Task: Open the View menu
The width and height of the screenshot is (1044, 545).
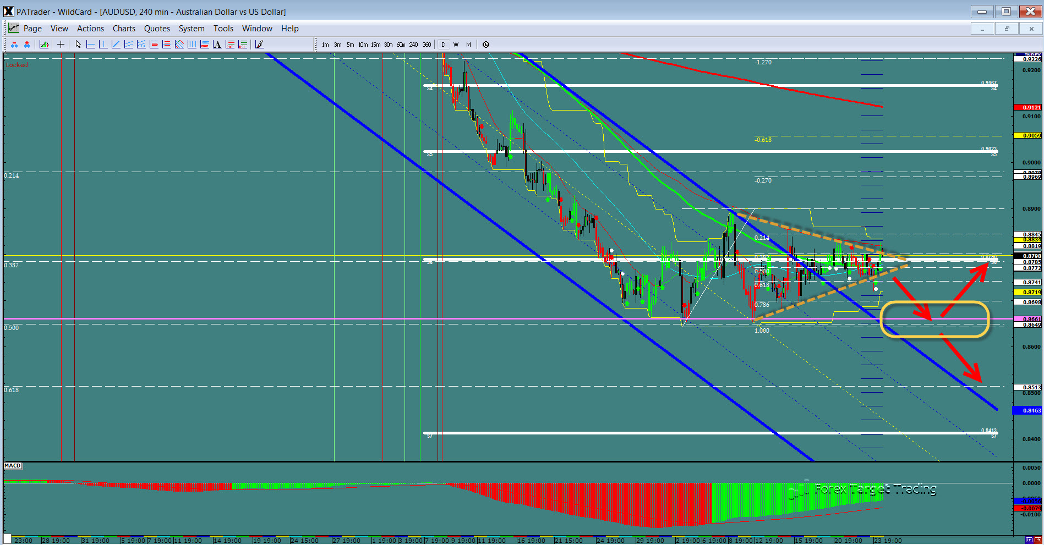Action: point(59,29)
